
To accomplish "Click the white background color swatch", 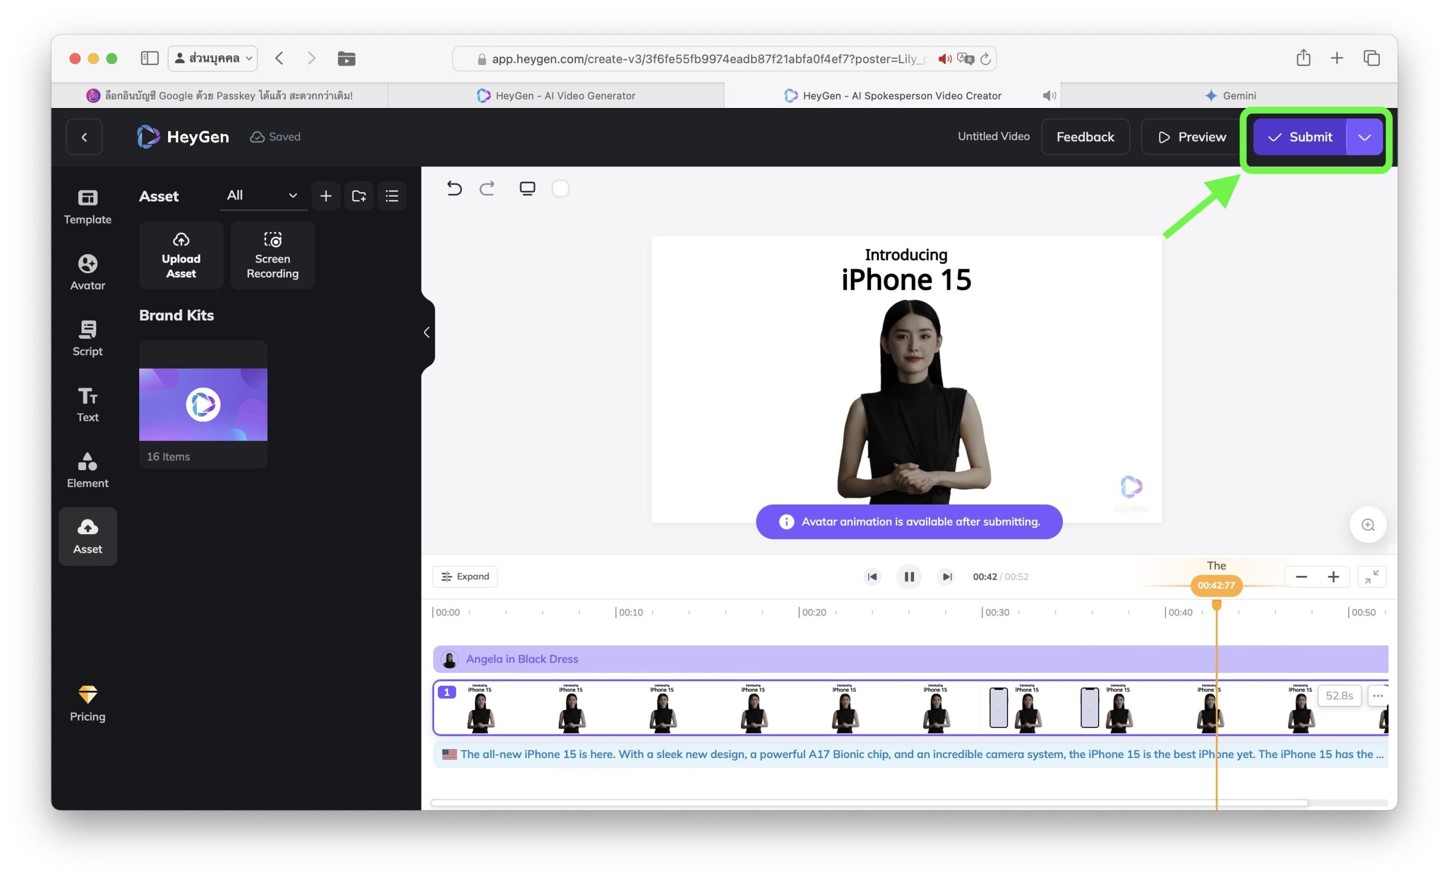I will click(560, 188).
